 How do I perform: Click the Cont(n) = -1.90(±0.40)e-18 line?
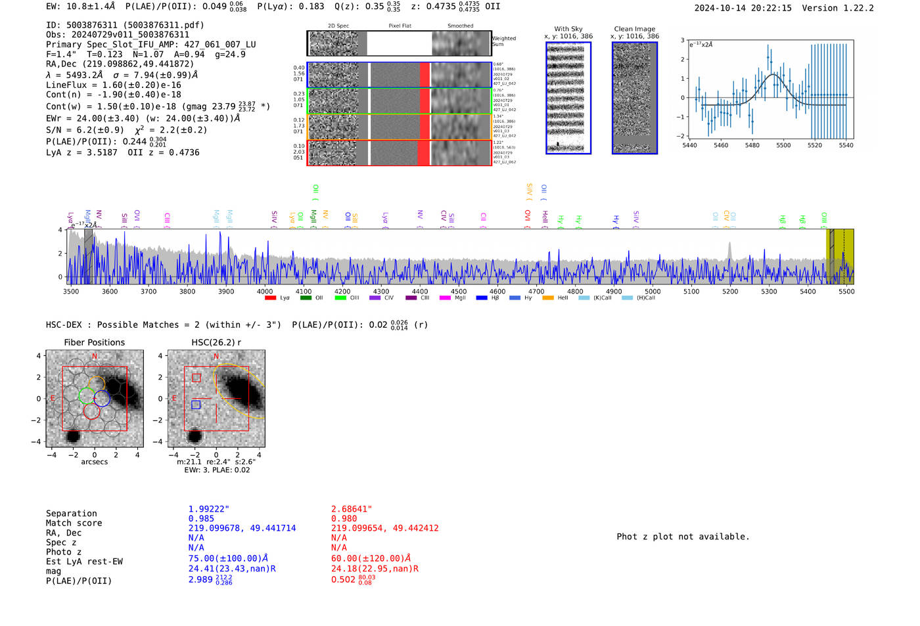(x=114, y=95)
